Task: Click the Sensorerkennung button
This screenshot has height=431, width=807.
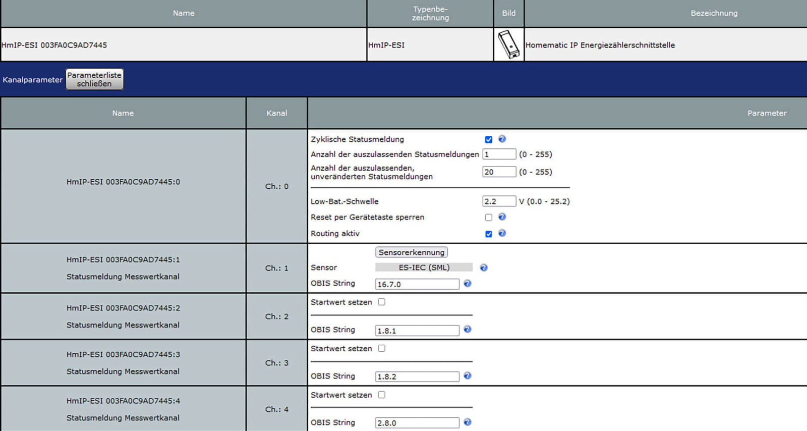Action: click(x=412, y=252)
